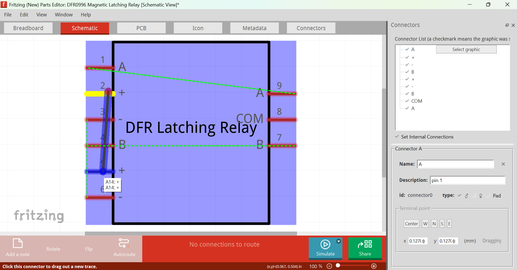
Task: Click the 'No connections to route' message
Action: tap(224, 244)
